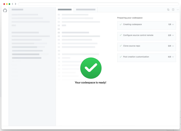
Task: Expand the Post creation customization chevron
Action: (x=173, y=57)
